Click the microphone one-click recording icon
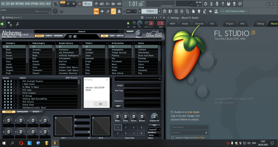Image resolution: width=278 pixels, height=147 pixels. click(x=217, y=4)
